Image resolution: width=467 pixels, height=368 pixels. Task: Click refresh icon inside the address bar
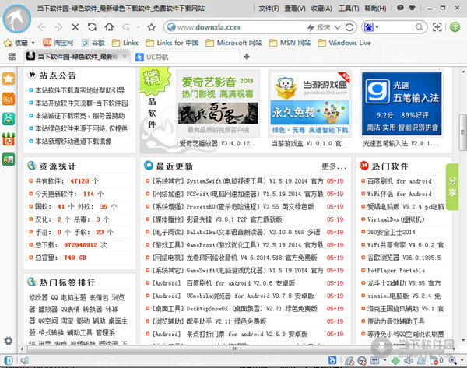point(349,27)
